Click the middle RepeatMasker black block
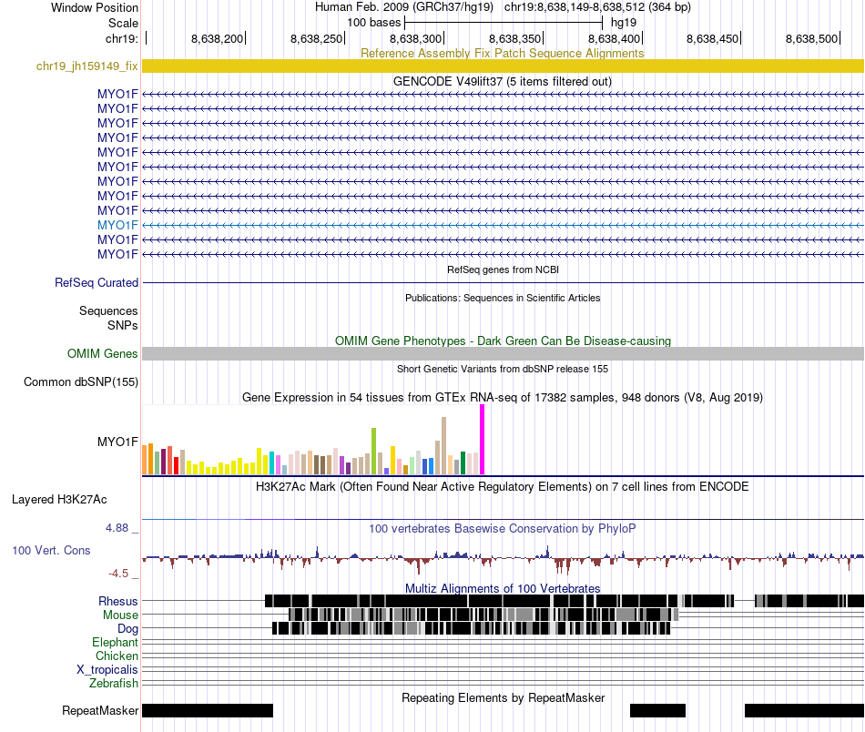The width and height of the screenshot is (865, 732). coord(657,710)
